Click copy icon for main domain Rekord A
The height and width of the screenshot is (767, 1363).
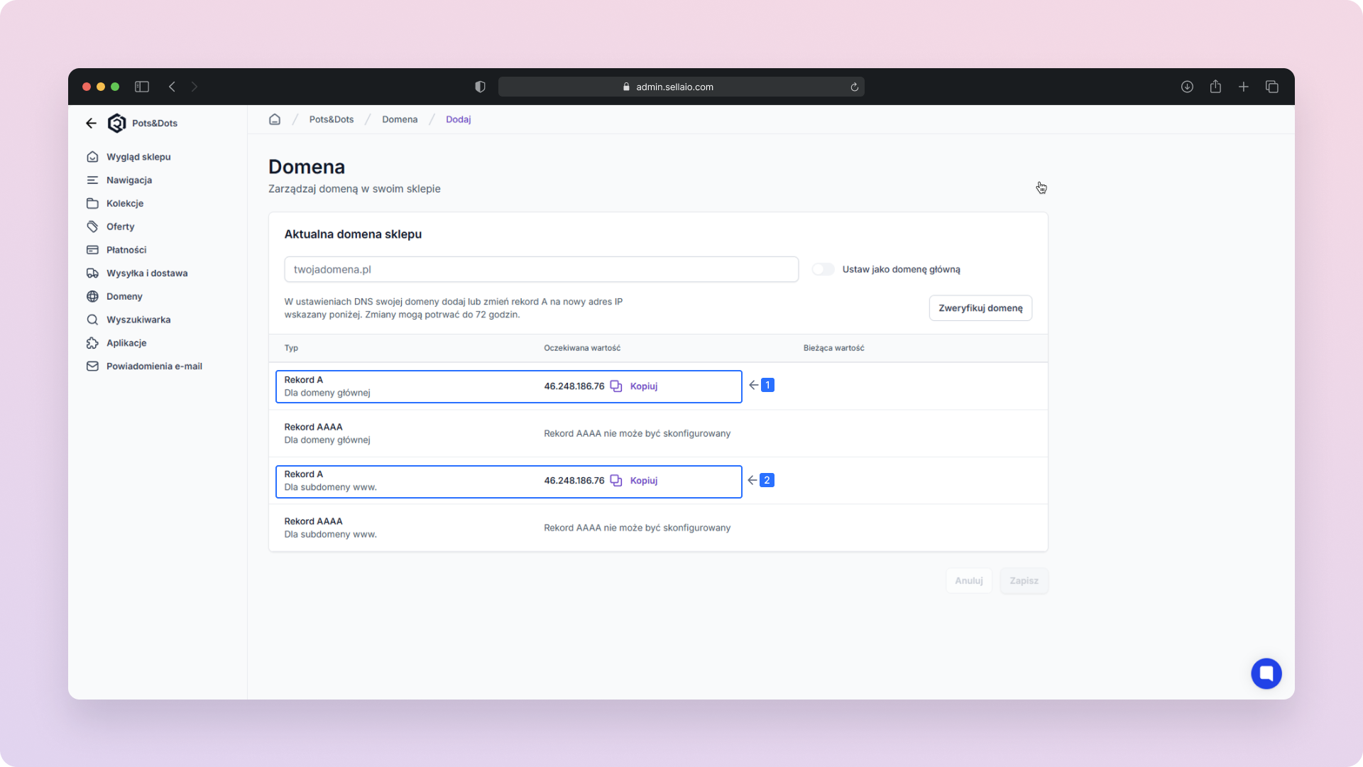pyautogui.click(x=616, y=386)
